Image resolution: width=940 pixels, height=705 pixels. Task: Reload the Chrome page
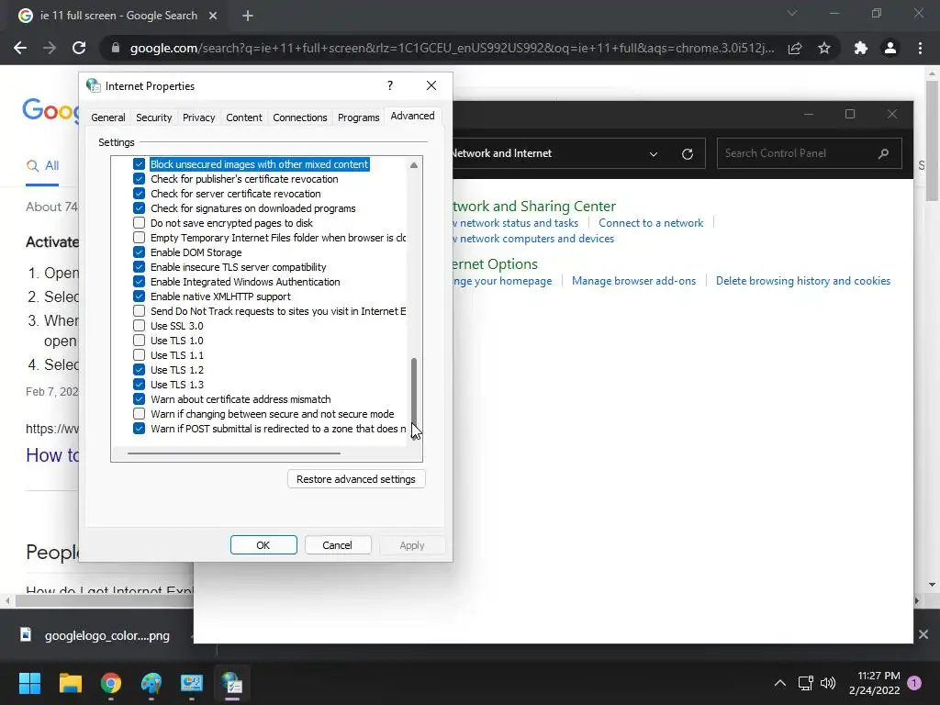coord(79,48)
